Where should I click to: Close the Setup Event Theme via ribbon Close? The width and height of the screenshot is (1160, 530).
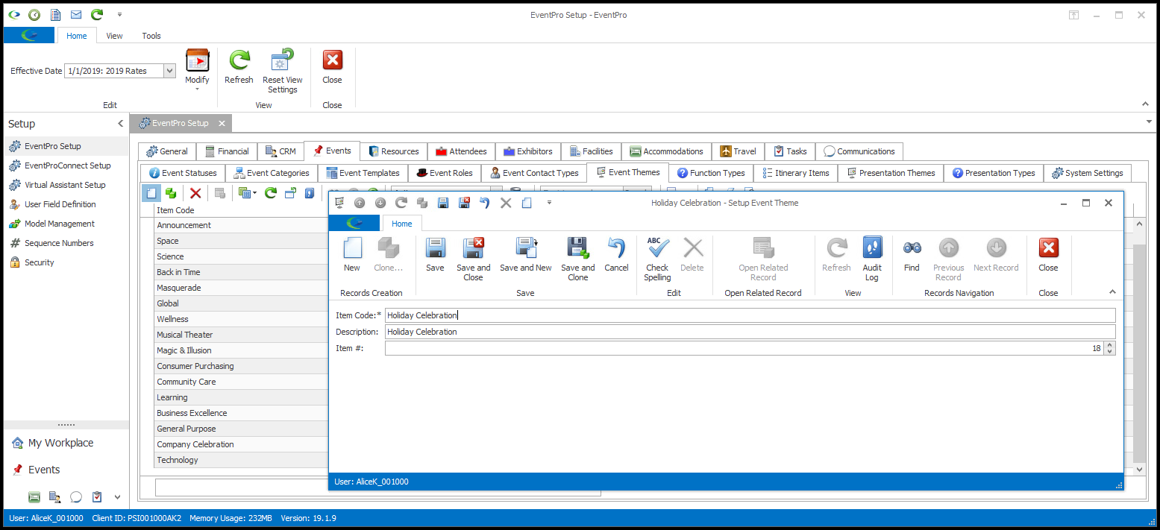point(1048,255)
